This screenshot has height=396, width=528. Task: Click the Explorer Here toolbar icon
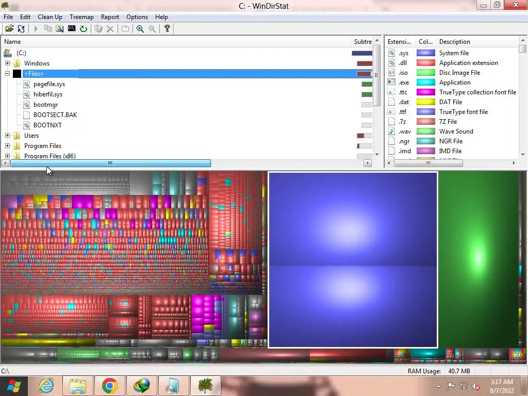pos(60,29)
